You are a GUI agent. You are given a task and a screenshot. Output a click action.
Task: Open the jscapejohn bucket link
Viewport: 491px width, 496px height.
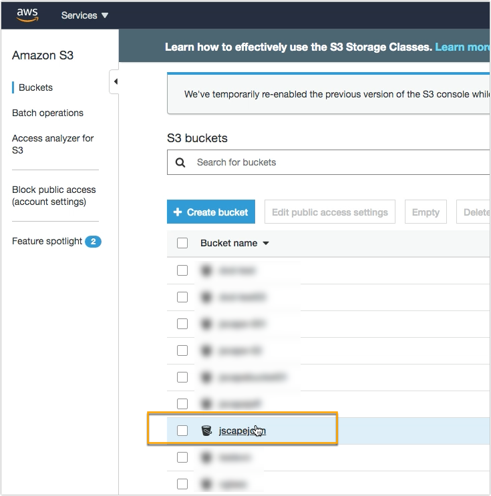point(242,431)
